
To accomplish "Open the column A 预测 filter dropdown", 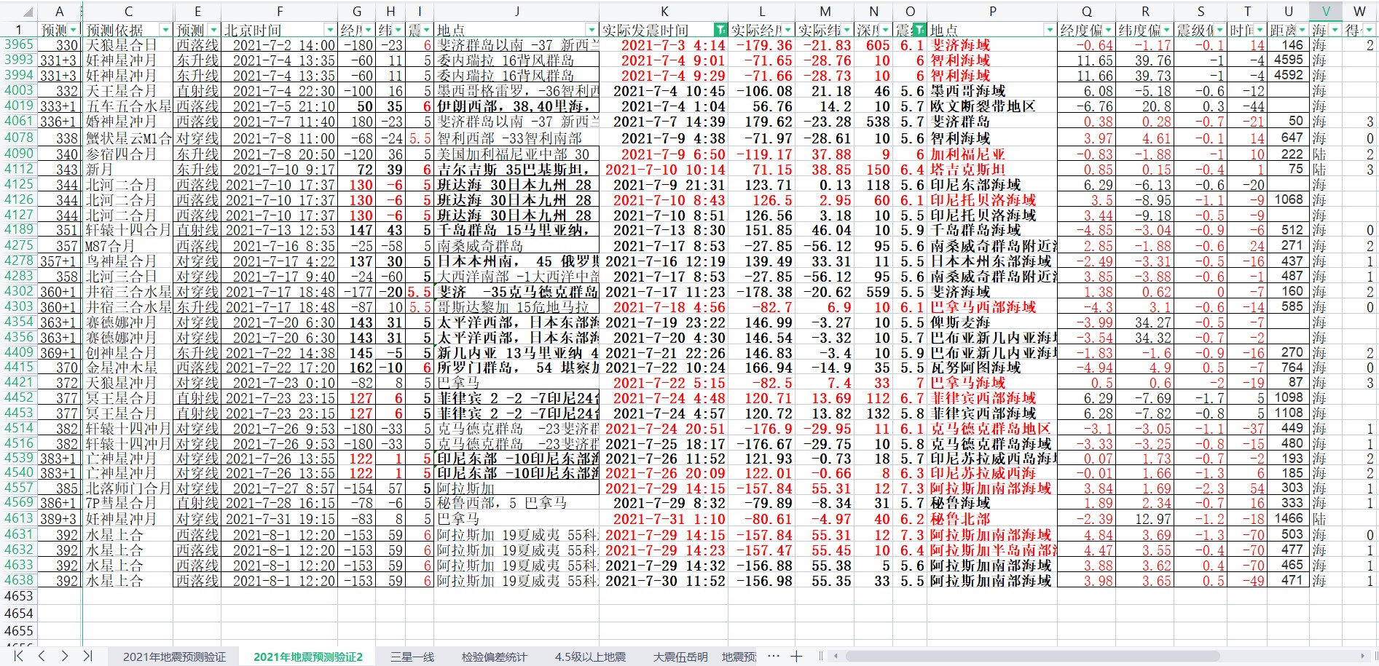I will [x=73, y=30].
